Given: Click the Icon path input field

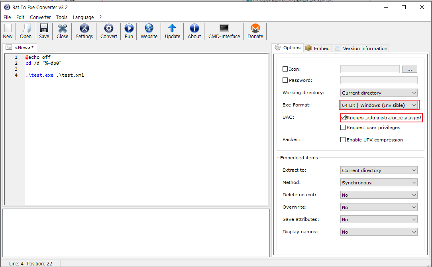Looking at the screenshot, I should tap(370, 69).
